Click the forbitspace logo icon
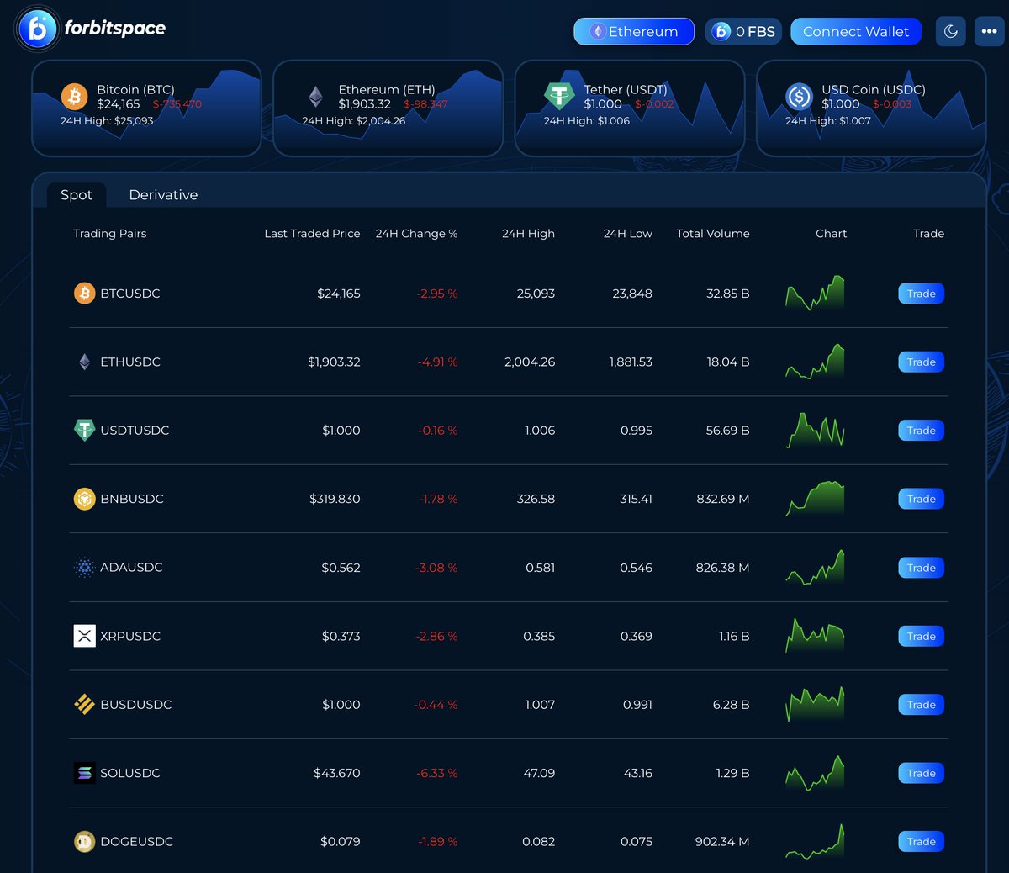 point(38,29)
